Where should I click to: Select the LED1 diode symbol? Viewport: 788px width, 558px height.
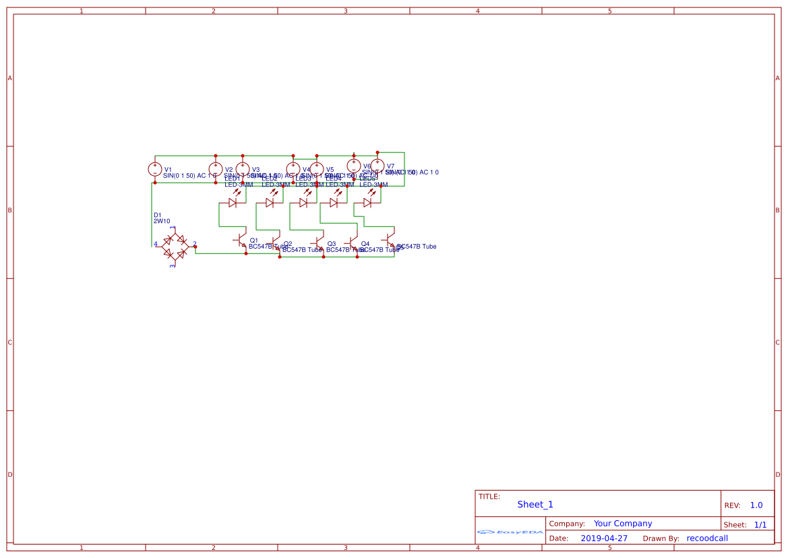pos(233,202)
